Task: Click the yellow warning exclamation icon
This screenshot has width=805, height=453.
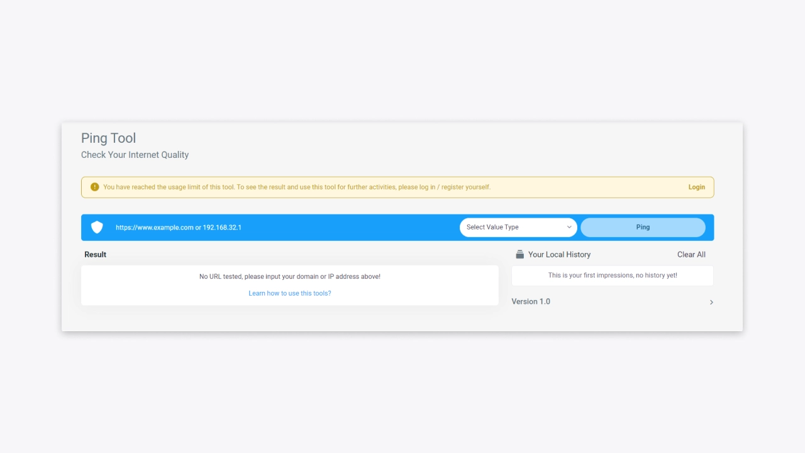Action: [x=95, y=187]
